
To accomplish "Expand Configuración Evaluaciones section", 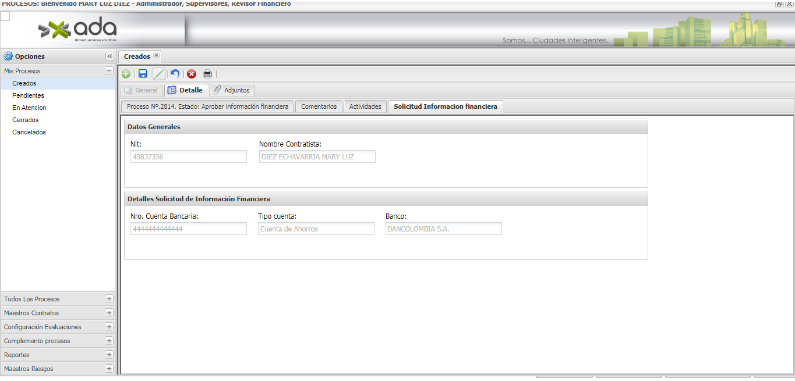I will [109, 327].
